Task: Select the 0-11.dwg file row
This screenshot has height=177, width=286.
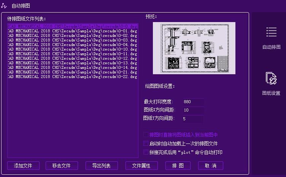Action: click(73, 54)
